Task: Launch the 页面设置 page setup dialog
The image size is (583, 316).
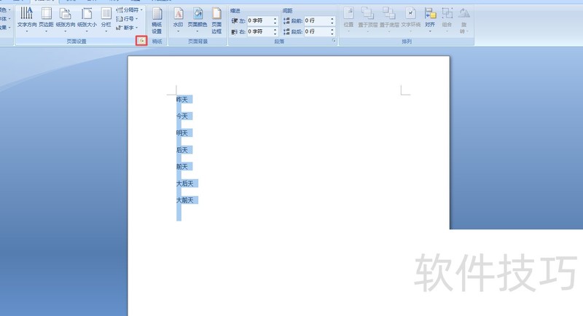Action: [x=141, y=41]
